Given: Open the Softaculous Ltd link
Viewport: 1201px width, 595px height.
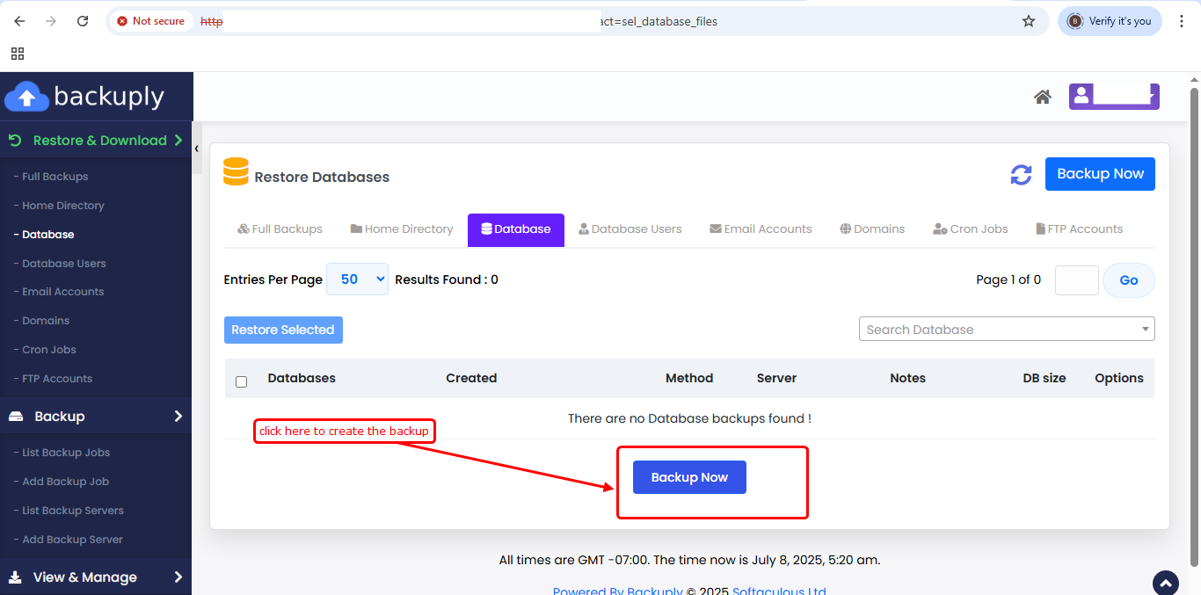Looking at the screenshot, I should (x=779, y=591).
